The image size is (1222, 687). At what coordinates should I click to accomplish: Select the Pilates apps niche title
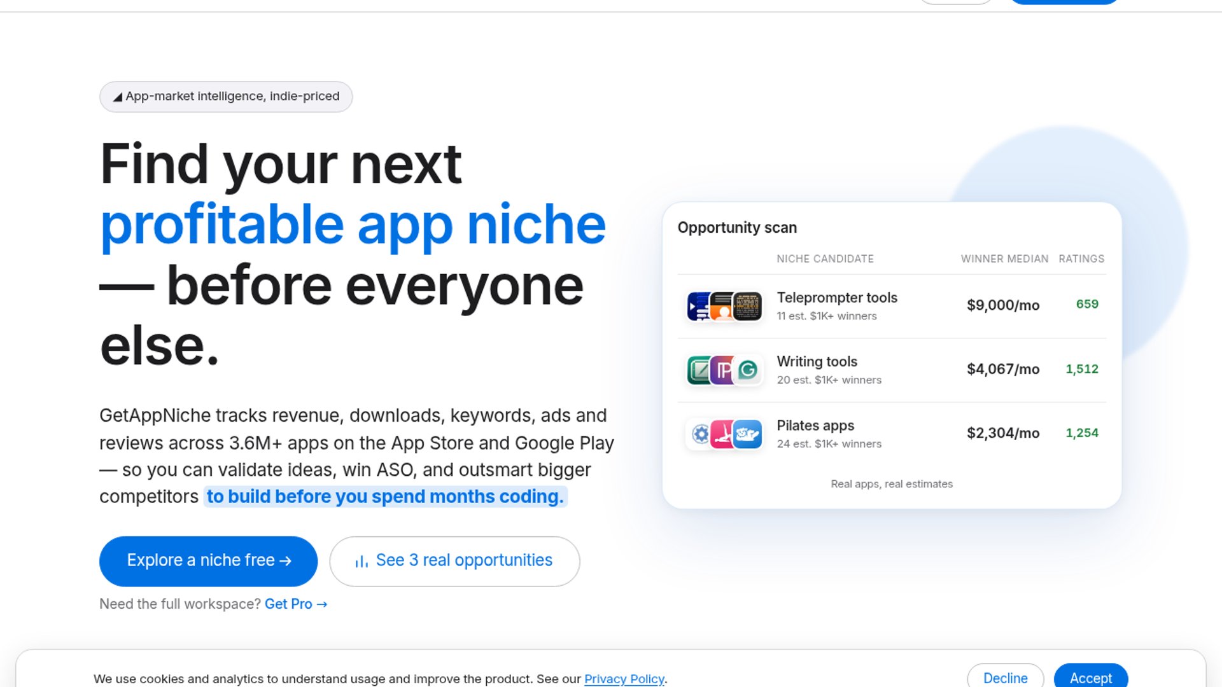pos(815,426)
